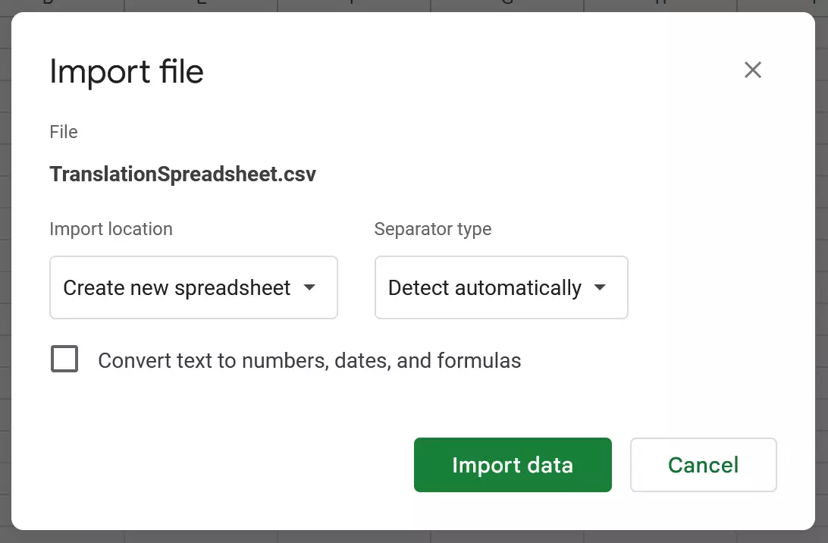Click empty dialog space left of Import data
Image resolution: width=828 pixels, height=543 pixels.
pyautogui.click(x=227, y=465)
